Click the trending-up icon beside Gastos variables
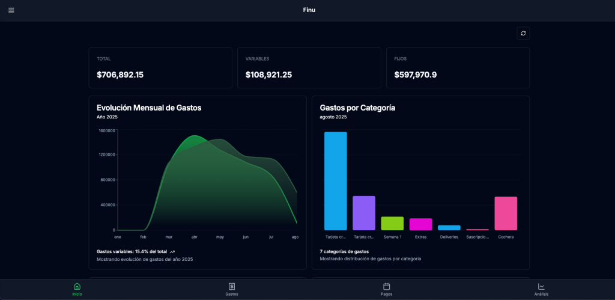615x300 pixels. [172, 252]
